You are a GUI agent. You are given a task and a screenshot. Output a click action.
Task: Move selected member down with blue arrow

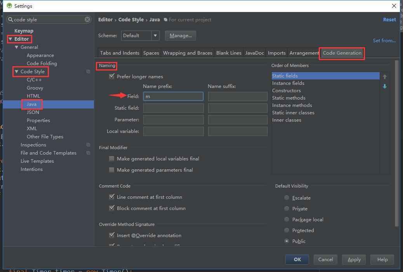pyautogui.click(x=384, y=86)
